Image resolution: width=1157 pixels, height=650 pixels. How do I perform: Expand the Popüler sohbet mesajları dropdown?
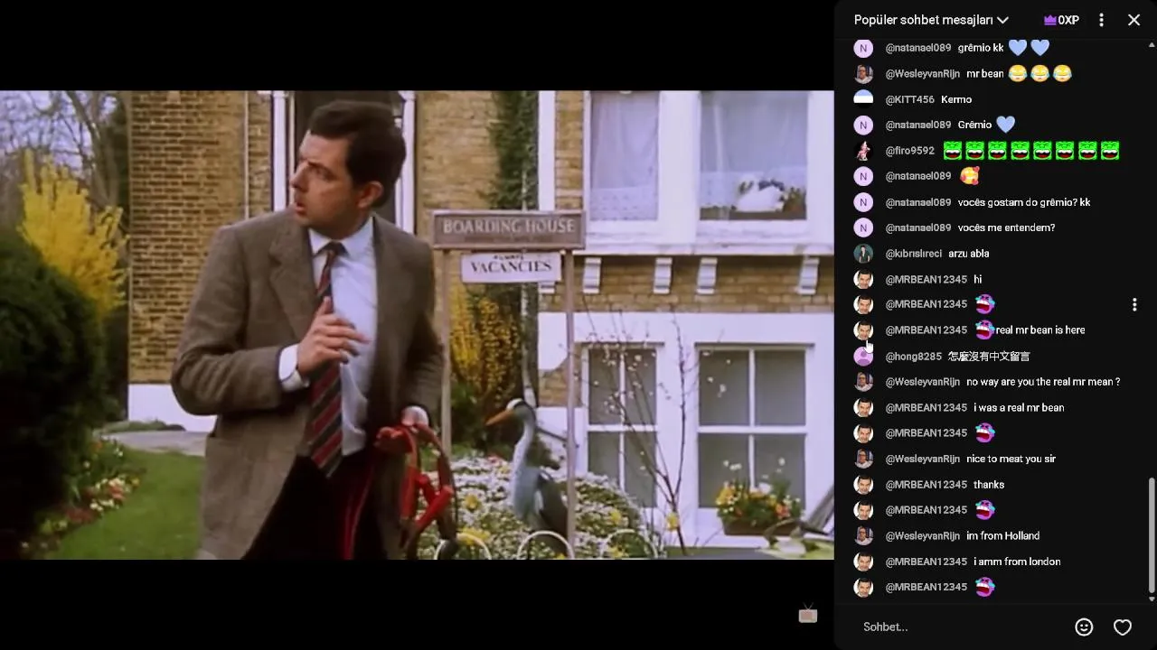click(x=931, y=20)
